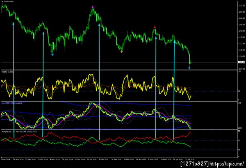Click the 1077.40 bottom price axis label
Viewport: 246px width, 168px height.
[241, 69]
